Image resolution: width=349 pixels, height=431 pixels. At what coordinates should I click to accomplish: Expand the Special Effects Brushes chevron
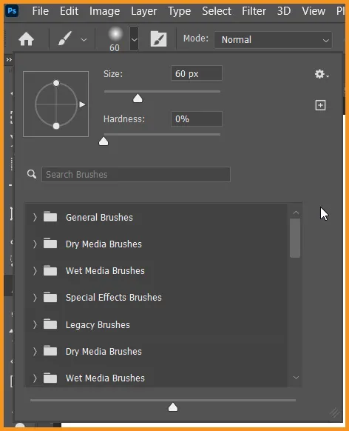(35, 298)
